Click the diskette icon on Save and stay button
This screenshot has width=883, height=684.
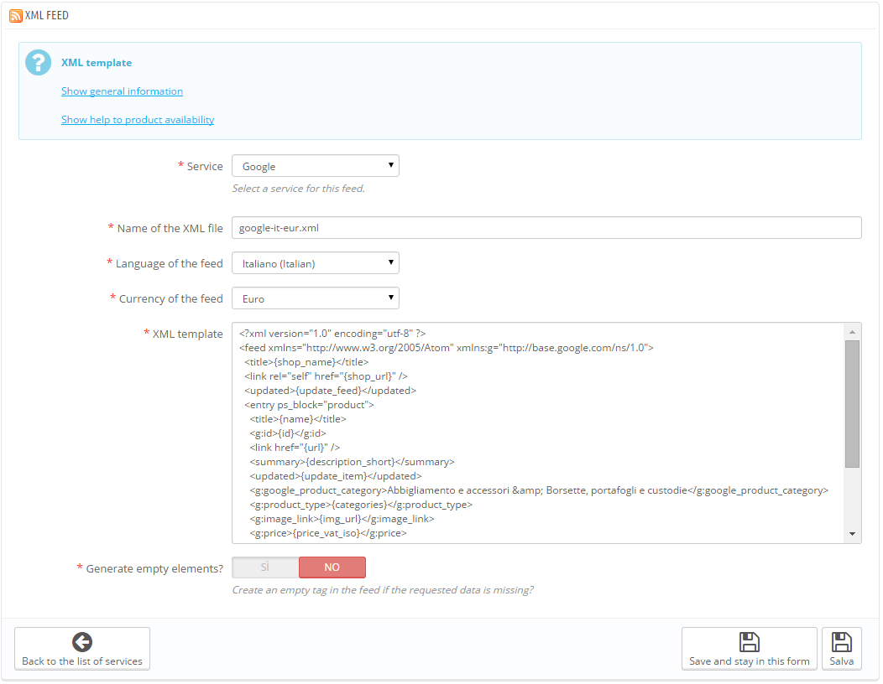coord(748,640)
